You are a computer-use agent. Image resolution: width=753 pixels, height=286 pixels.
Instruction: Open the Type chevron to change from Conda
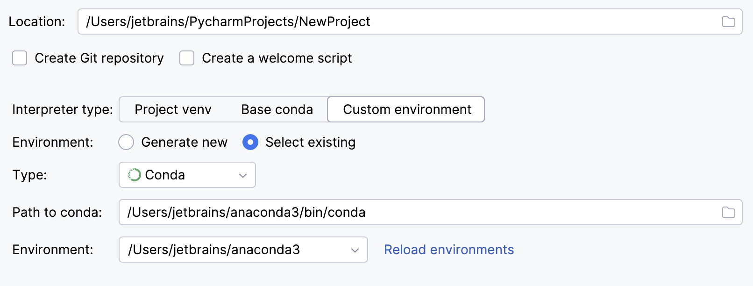(x=242, y=175)
